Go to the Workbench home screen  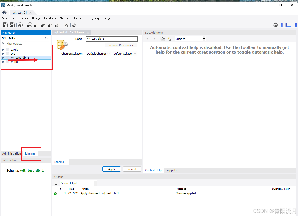[x=4, y=13]
